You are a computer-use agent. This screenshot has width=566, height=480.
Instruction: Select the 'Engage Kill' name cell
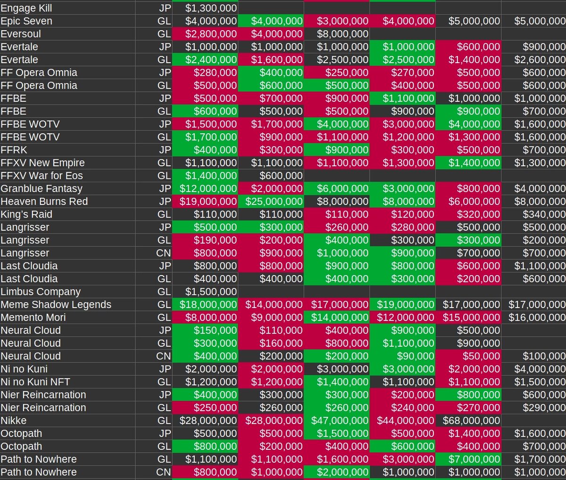pos(67,8)
